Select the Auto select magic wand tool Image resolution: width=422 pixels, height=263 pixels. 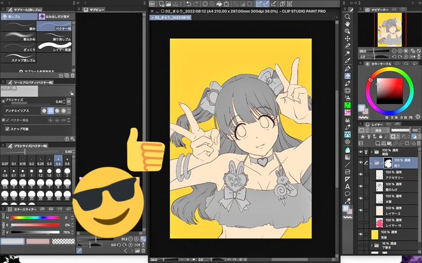pyautogui.click(x=348, y=53)
